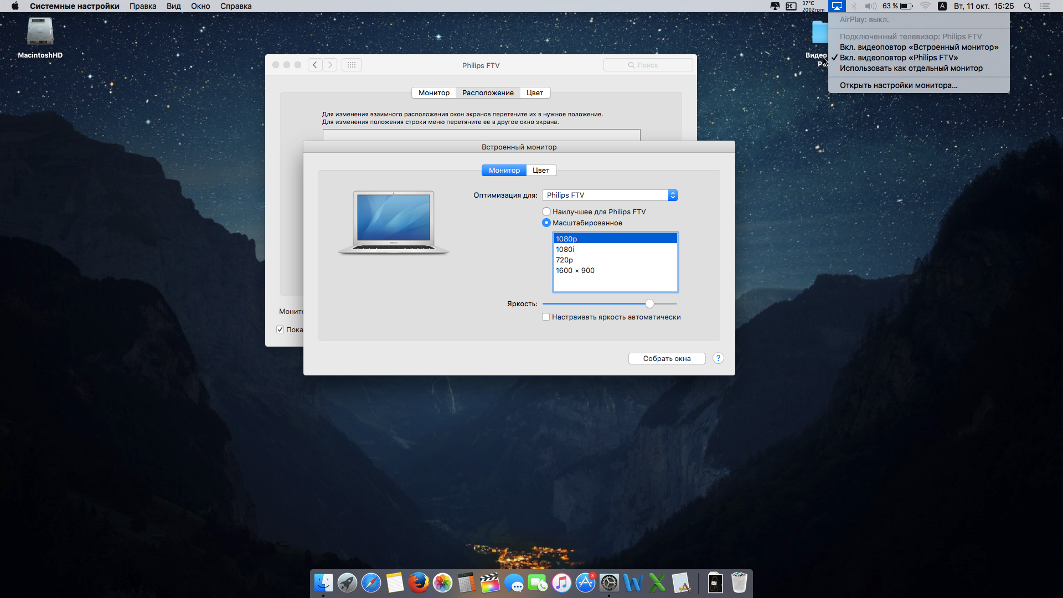Launch Launchpad rocket icon in dock

tap(347, 582)
